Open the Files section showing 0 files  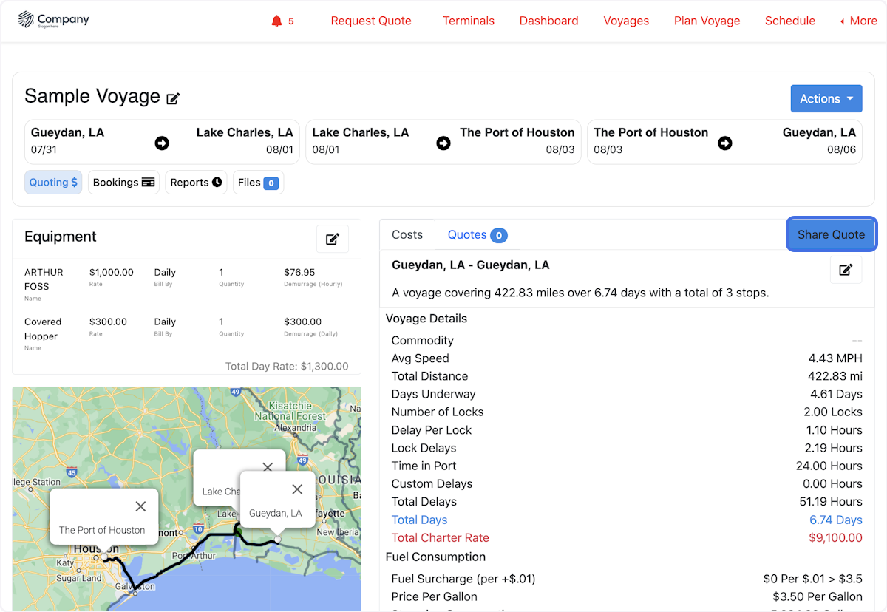(x=258, y=183)
